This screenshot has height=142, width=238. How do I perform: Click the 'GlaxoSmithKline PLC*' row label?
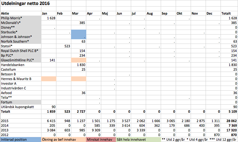pos(21,60)
